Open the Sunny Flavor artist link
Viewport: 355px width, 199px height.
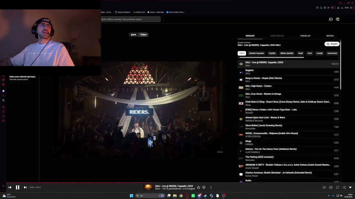(x=252, y=176)
